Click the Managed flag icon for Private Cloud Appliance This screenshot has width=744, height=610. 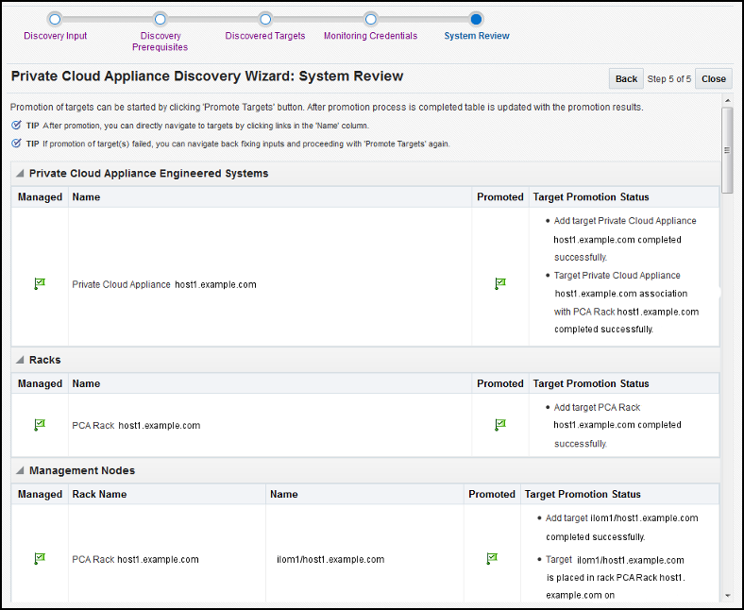[x=40, y=284]
